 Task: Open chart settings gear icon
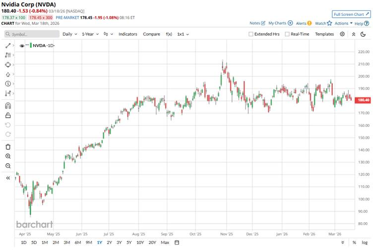click(x=342, y=34)
